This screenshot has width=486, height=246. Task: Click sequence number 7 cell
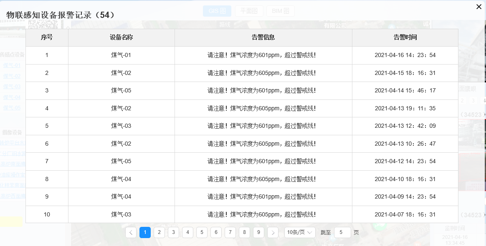point(47,162)
